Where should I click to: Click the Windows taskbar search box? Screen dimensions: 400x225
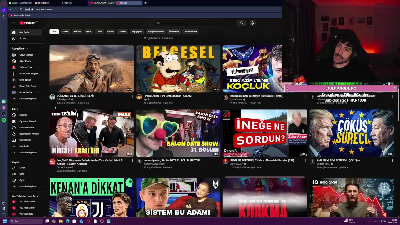pyautogui.click(x=26, y=221)
